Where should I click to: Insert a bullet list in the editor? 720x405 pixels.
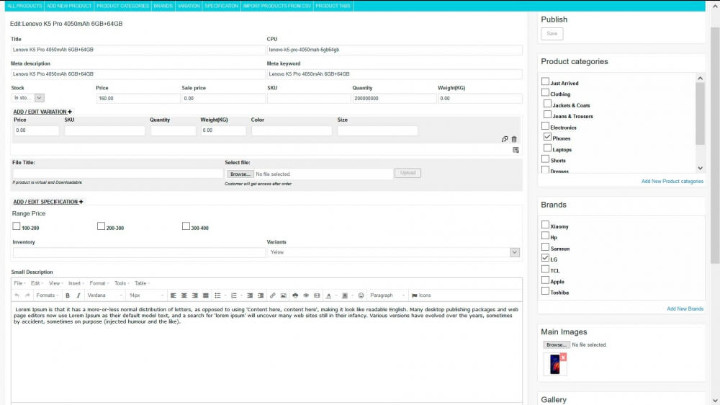(x=217, y=295)
